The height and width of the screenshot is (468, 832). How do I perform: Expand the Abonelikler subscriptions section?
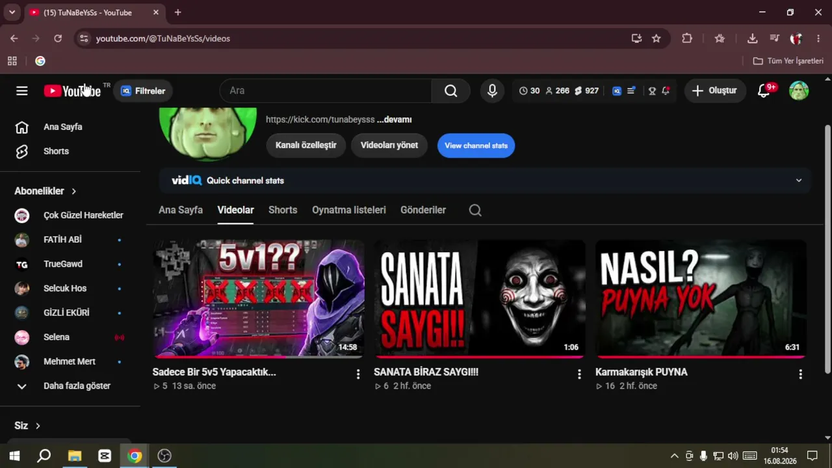(45, 191)
